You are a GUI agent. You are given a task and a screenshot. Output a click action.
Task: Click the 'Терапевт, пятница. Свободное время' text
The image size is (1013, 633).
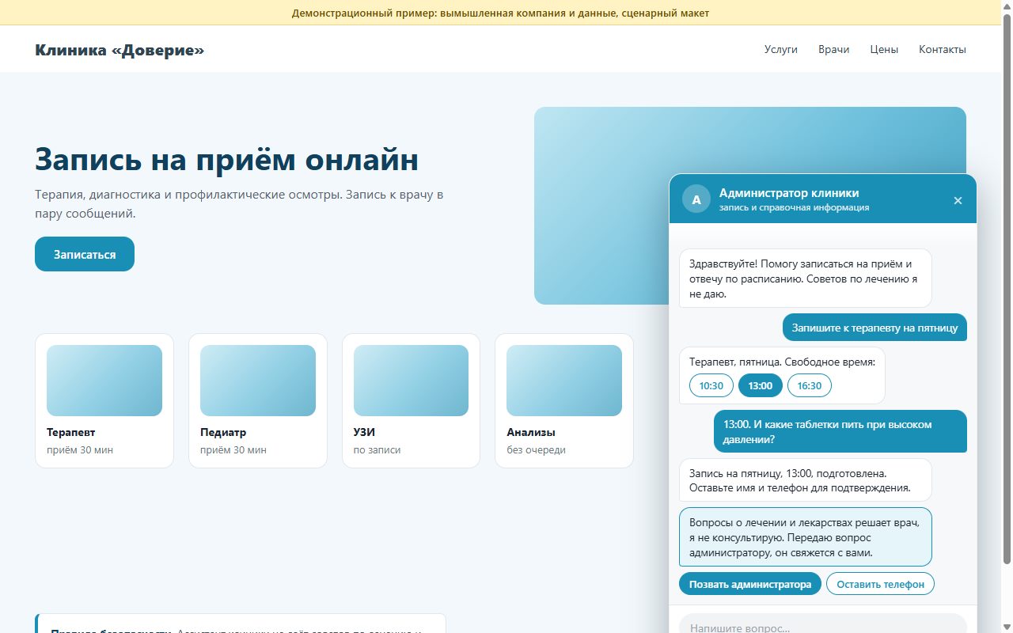pos(782,362)
